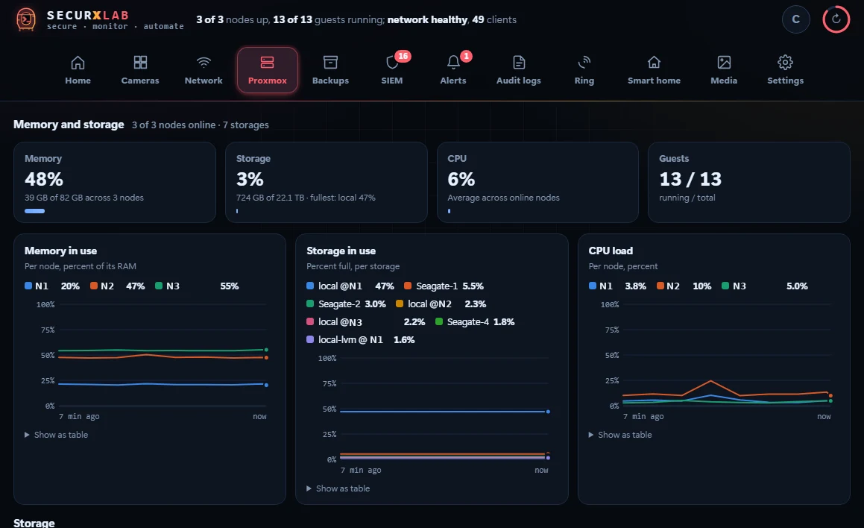
Task: Click the Memory usage progress bar
Action: 35,210
